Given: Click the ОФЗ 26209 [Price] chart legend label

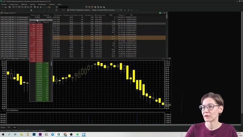Looking at the screenshot, I should pos(12,110).
